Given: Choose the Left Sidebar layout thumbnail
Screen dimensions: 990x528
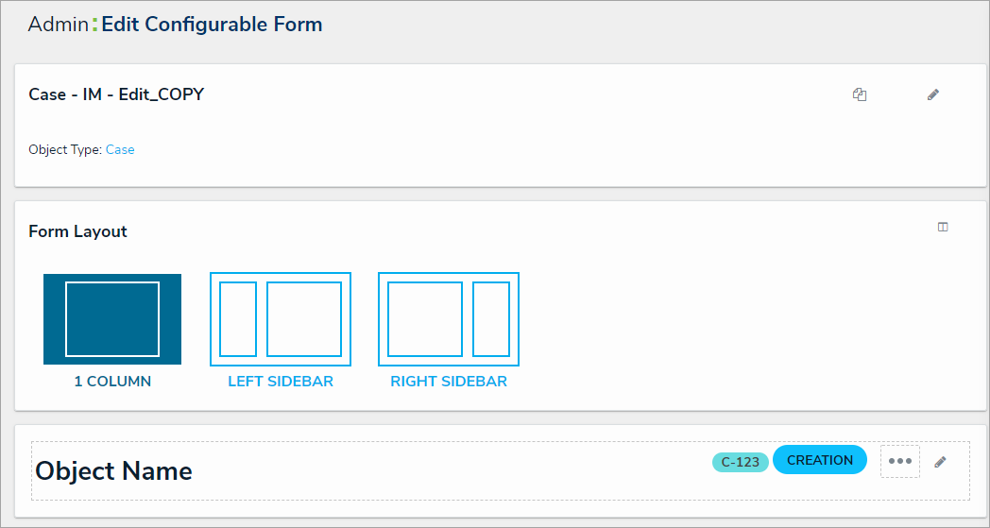Looking at the screenshot, I should pyautogui.click(x=281, y=319).
